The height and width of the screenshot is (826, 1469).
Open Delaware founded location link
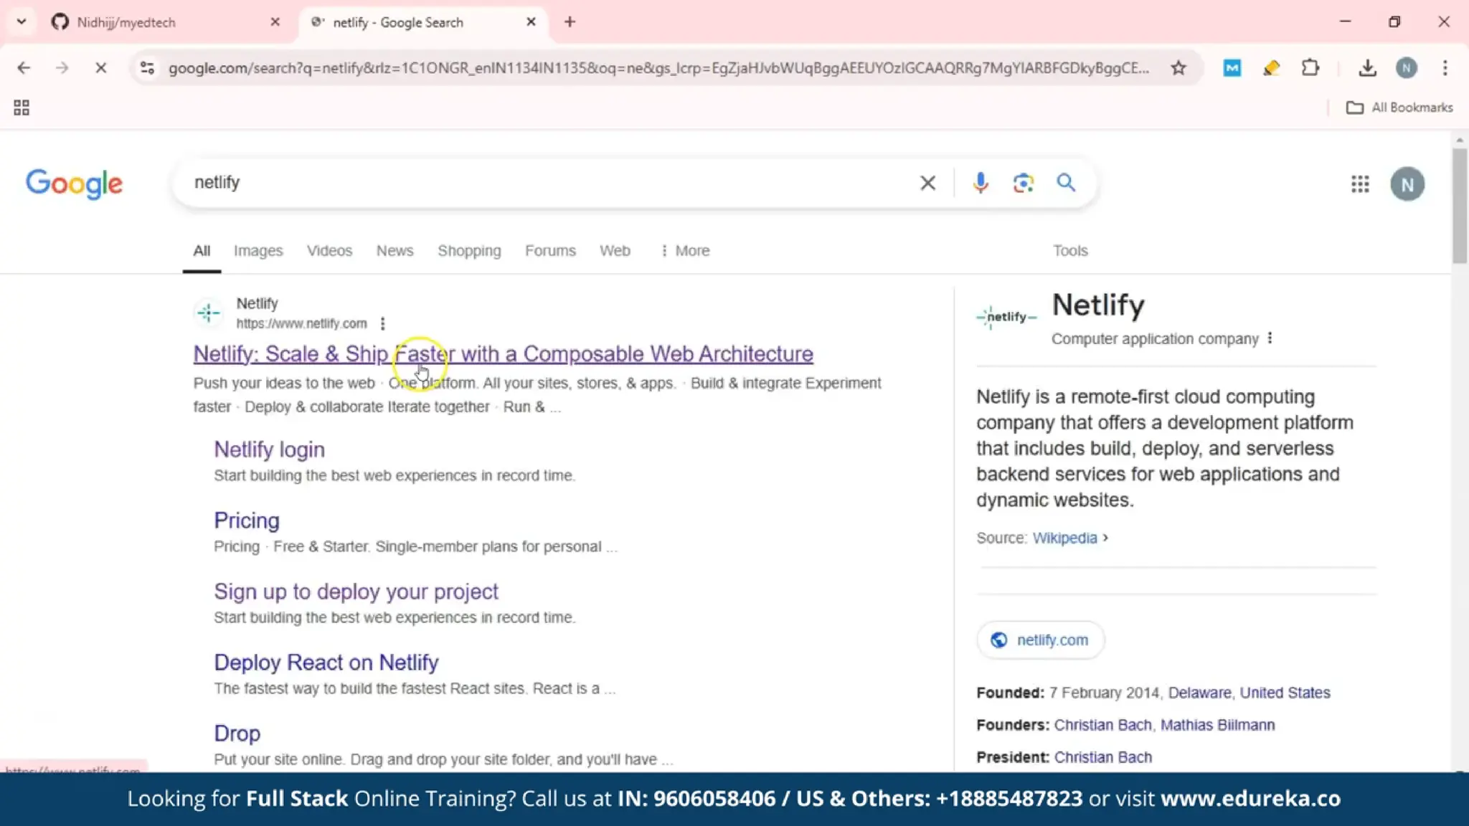pos(1199,693)
